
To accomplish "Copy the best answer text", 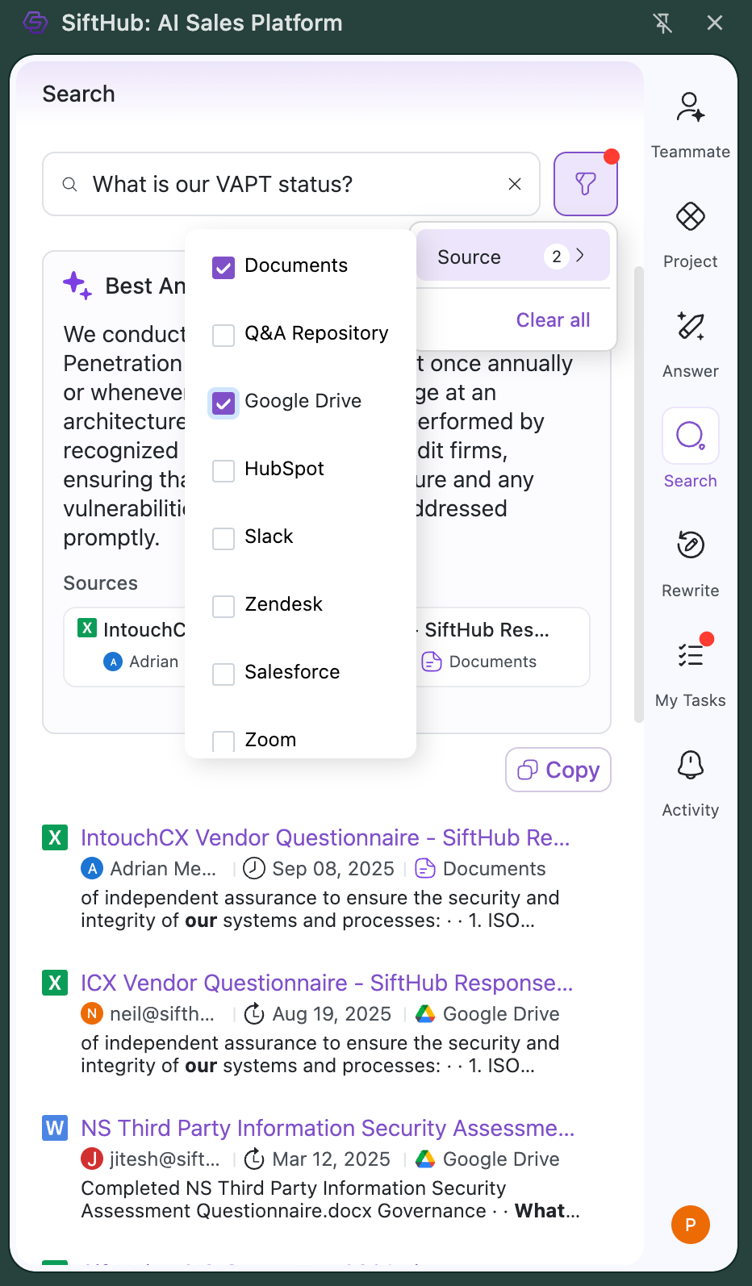I will [x=558, y=770].
